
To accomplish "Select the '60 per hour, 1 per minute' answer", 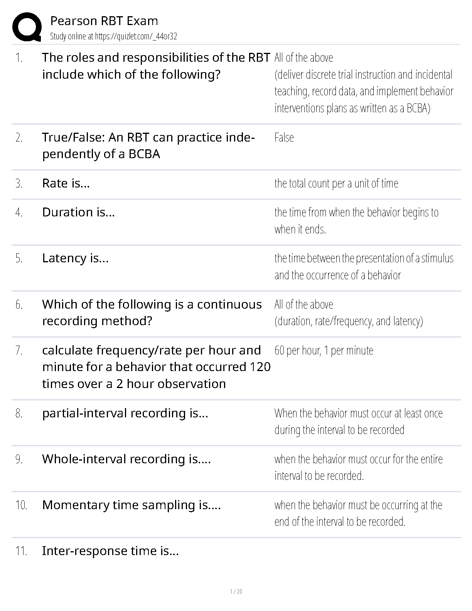I will [324, 351].
